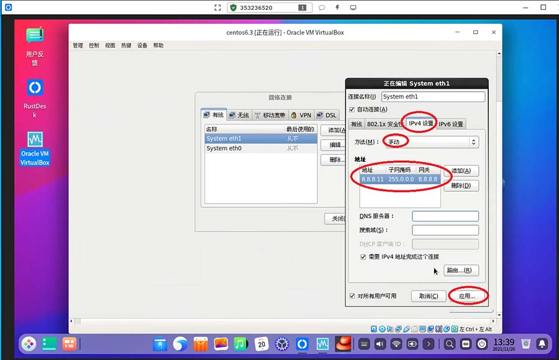Toggle 需要 IPv4 地址完成这个连接 checkbox
Viewport: 559px width, 360px height.
(x=363, y=257)
